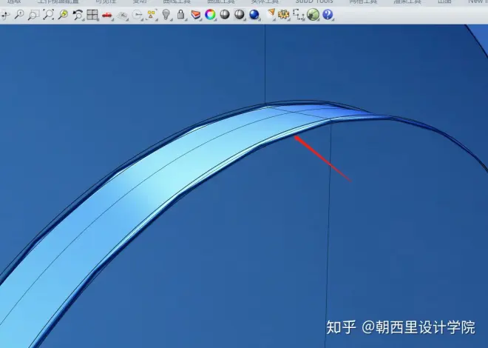Use the Zoom Selected tool
This screenshot has width=488, height=348.
click(x=63, y=15)
